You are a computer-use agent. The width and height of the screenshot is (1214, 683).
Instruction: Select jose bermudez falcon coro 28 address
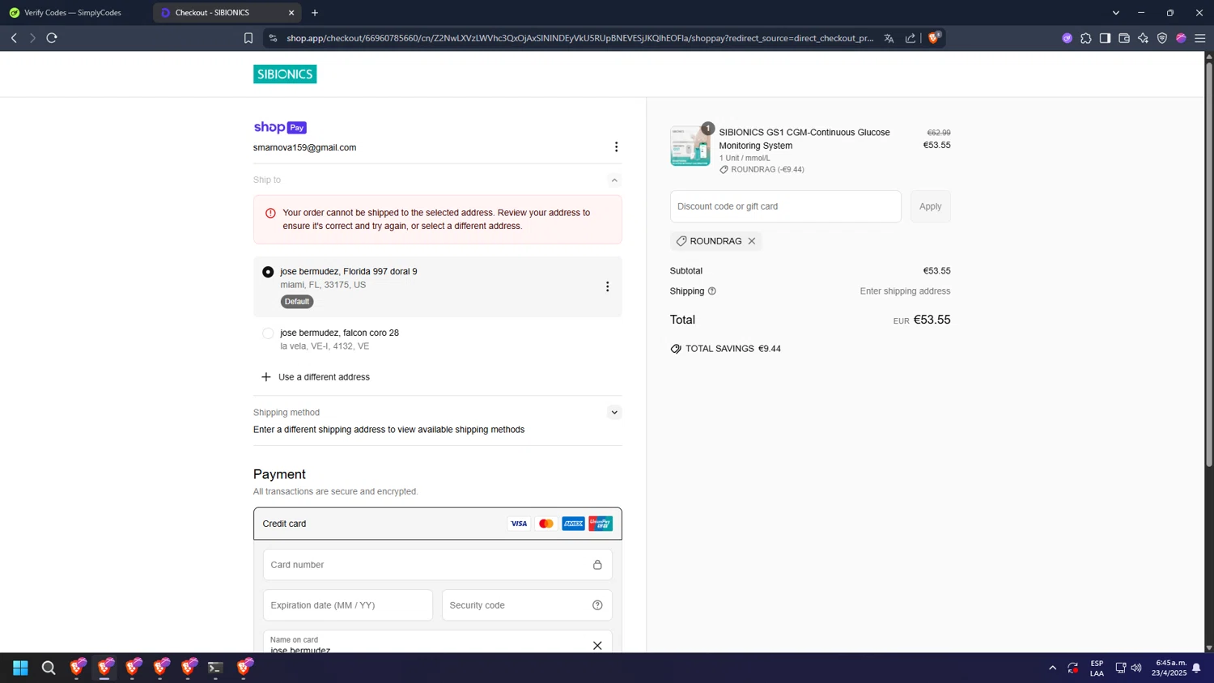click(x=268, y=333)
